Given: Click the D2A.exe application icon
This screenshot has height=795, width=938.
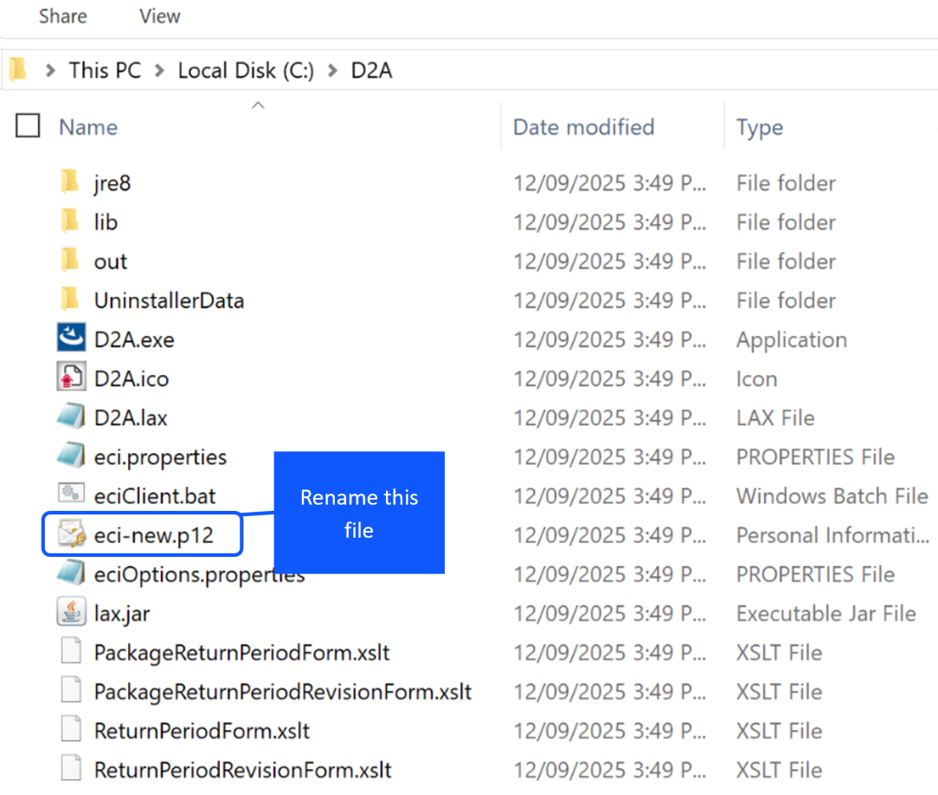Looking at the screenshot, I should coord(71,339).
